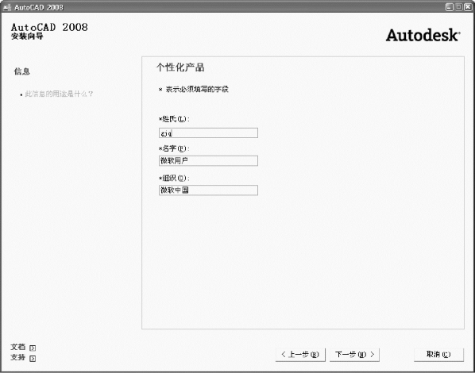This screenshot has height=373, width=475.
Task: Click the AutoCAD 2008 title bar icon
Action: (6, 7)
